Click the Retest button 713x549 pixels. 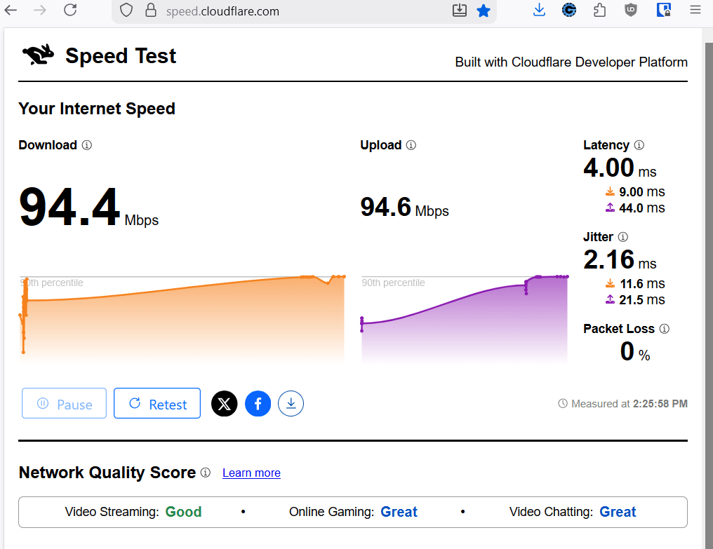coord(157,403)
